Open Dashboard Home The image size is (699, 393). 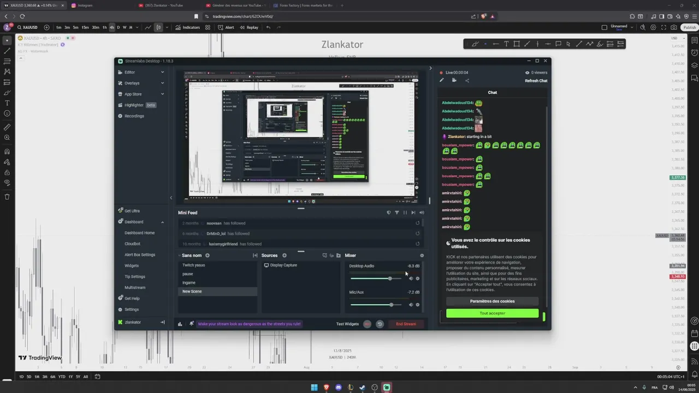click(x=140, y=233)
